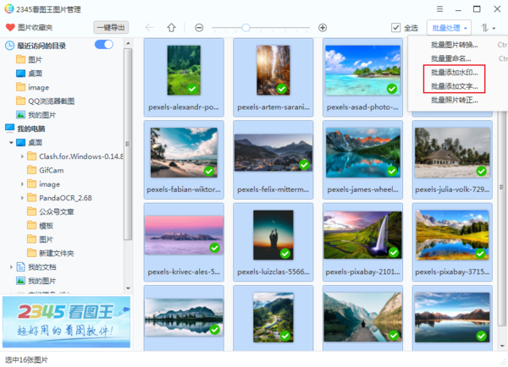Screen dimensions: 508x367
Task: Click the heart favorites icon 图片收藏夹
Action: click(x=9, y=28)
